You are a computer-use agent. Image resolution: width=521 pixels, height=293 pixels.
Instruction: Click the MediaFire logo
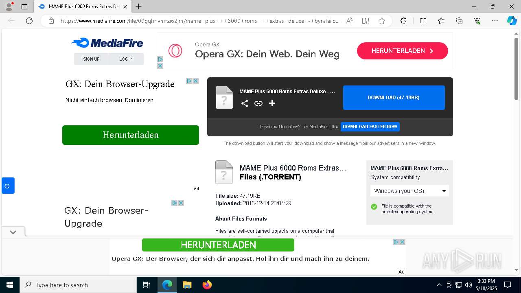pyautogui.click(x=107, y=43)
